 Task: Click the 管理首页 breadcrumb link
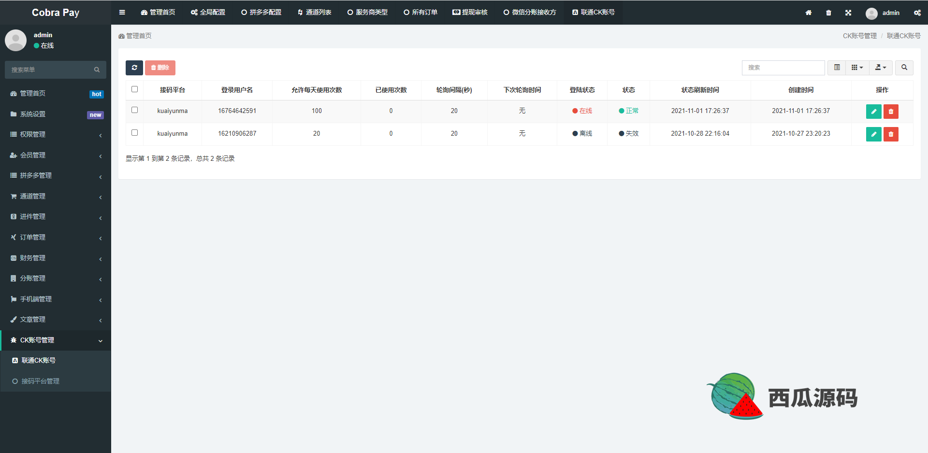[x=135, y=36]
